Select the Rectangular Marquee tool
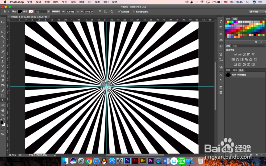The image size is (266, 166). coord(3,27)
